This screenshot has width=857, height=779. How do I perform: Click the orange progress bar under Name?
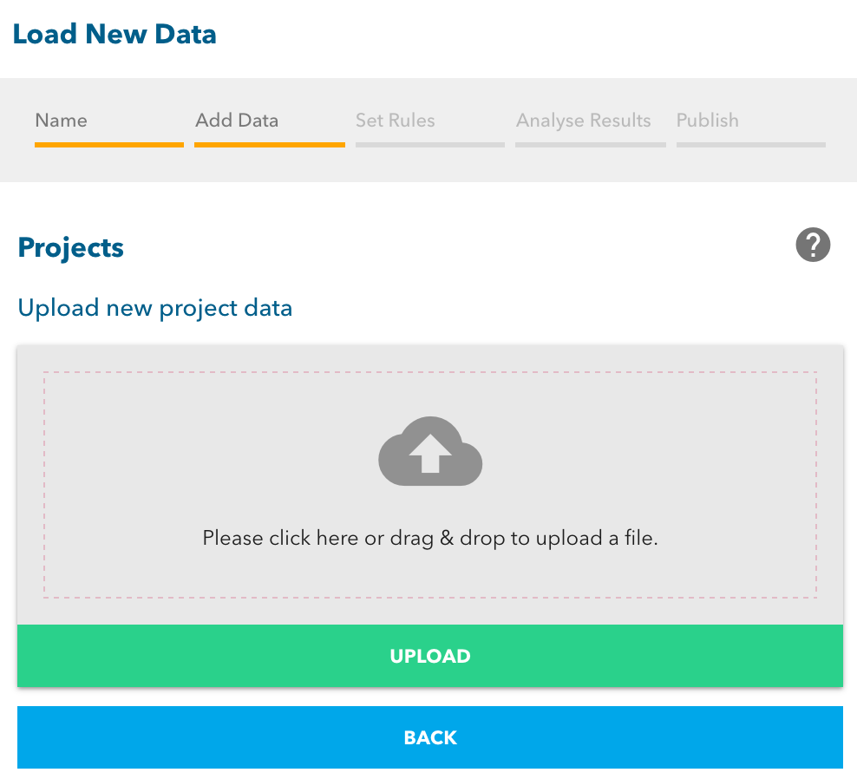tap(109, 144)
